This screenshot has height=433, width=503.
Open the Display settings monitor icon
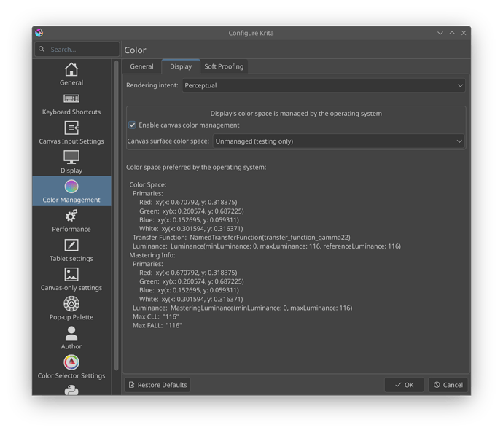(71, 157)
